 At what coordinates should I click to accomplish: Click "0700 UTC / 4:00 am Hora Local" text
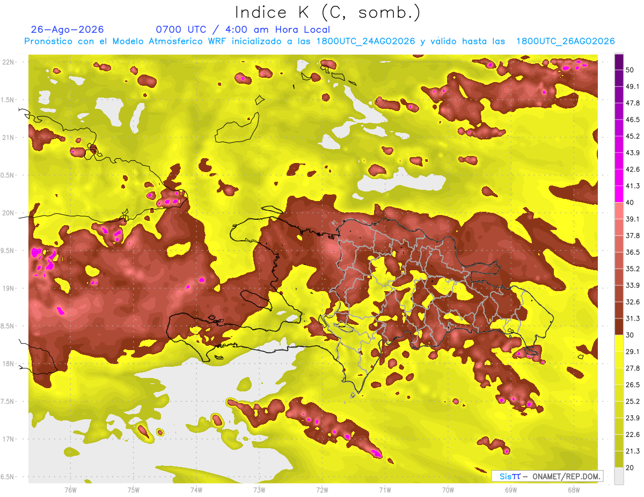pos(243,29)
